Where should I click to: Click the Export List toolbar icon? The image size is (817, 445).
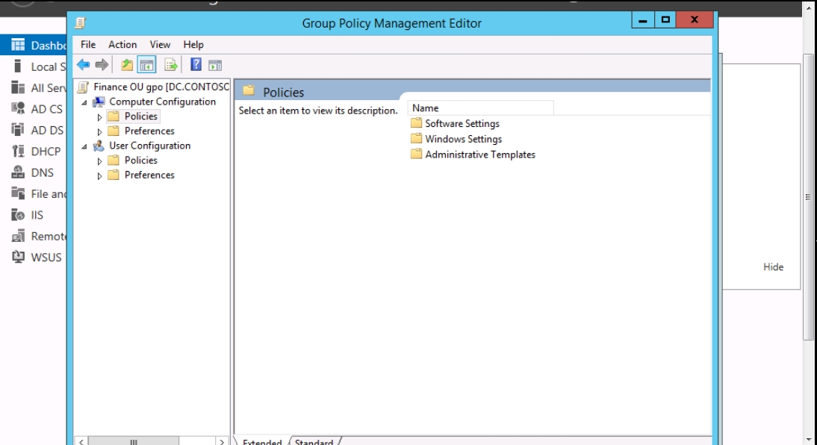171,65
